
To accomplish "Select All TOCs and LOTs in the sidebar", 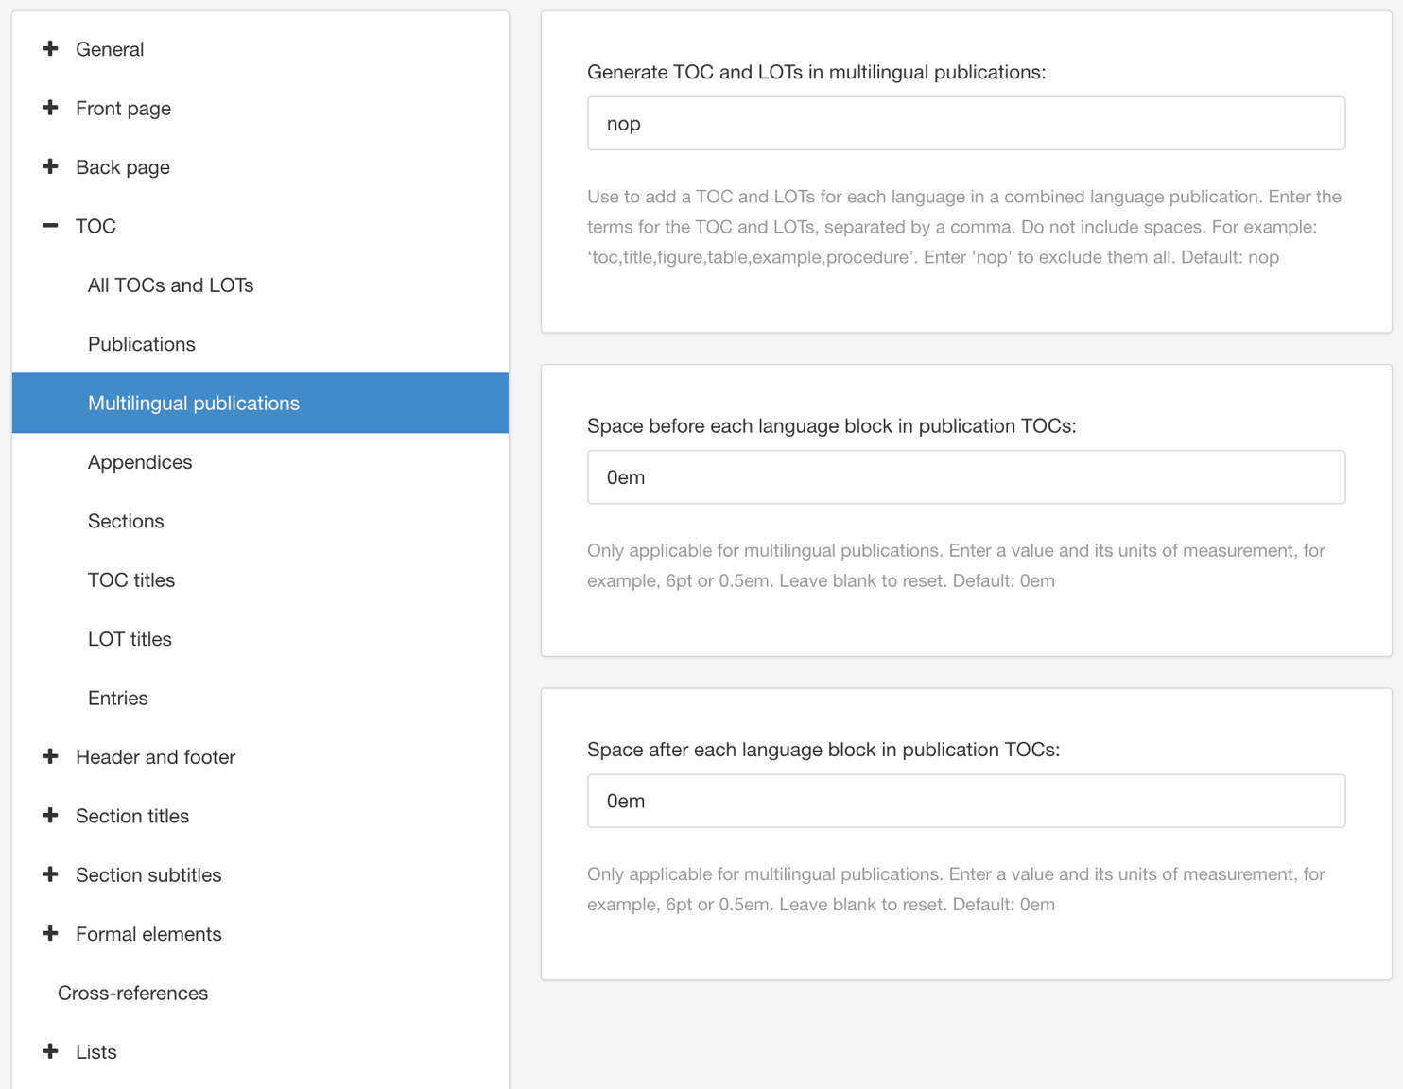I will click(x=170, y=285).
